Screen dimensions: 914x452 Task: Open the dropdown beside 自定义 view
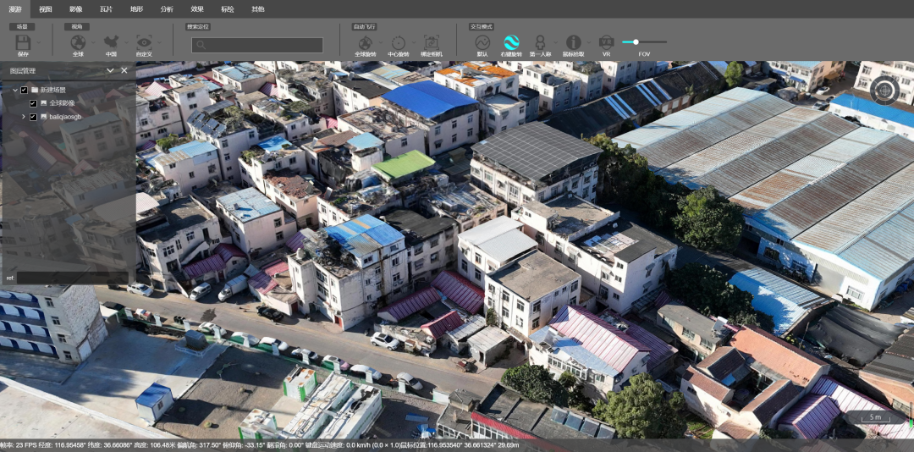[158, 42]
